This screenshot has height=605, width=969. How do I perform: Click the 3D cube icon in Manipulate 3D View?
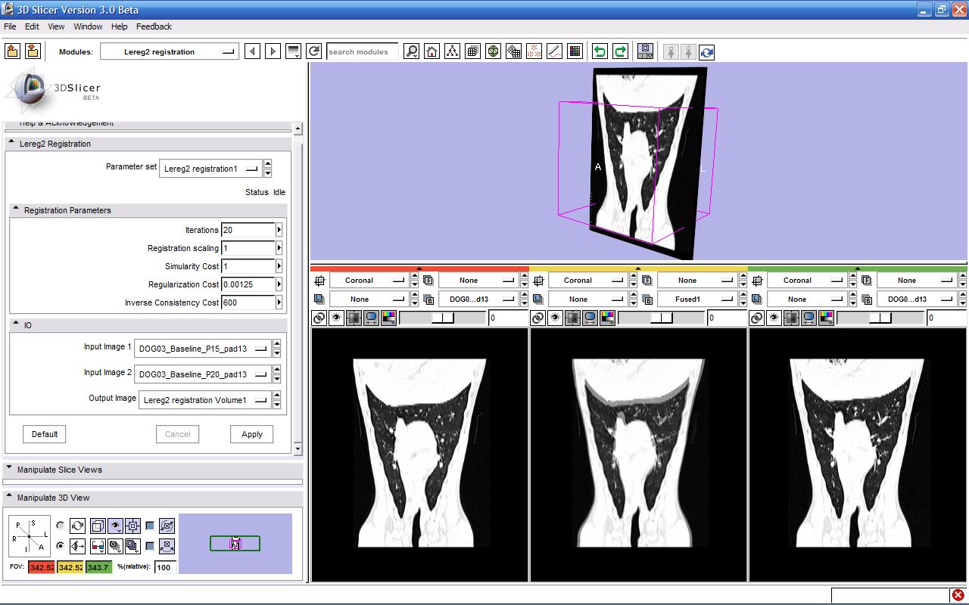[x=98, y=526]
